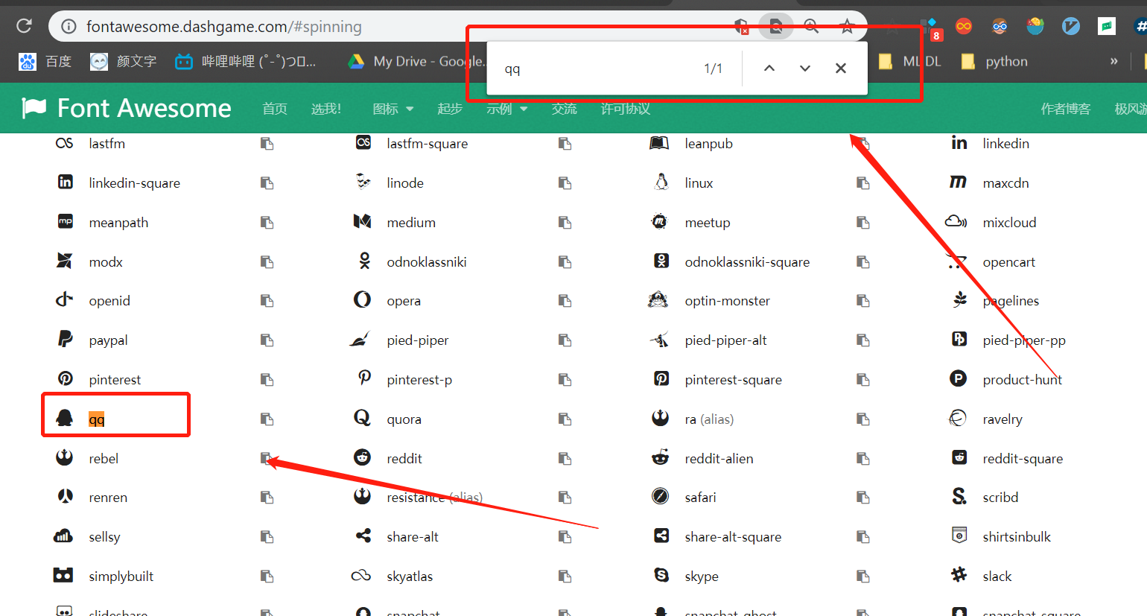
Task: Click the linkedin 'in' logo icon
Action: coord(959,142)
